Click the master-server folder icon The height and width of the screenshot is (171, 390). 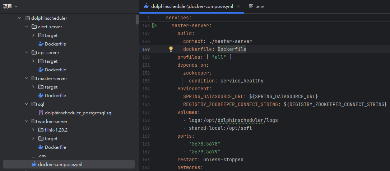point(34,79)
